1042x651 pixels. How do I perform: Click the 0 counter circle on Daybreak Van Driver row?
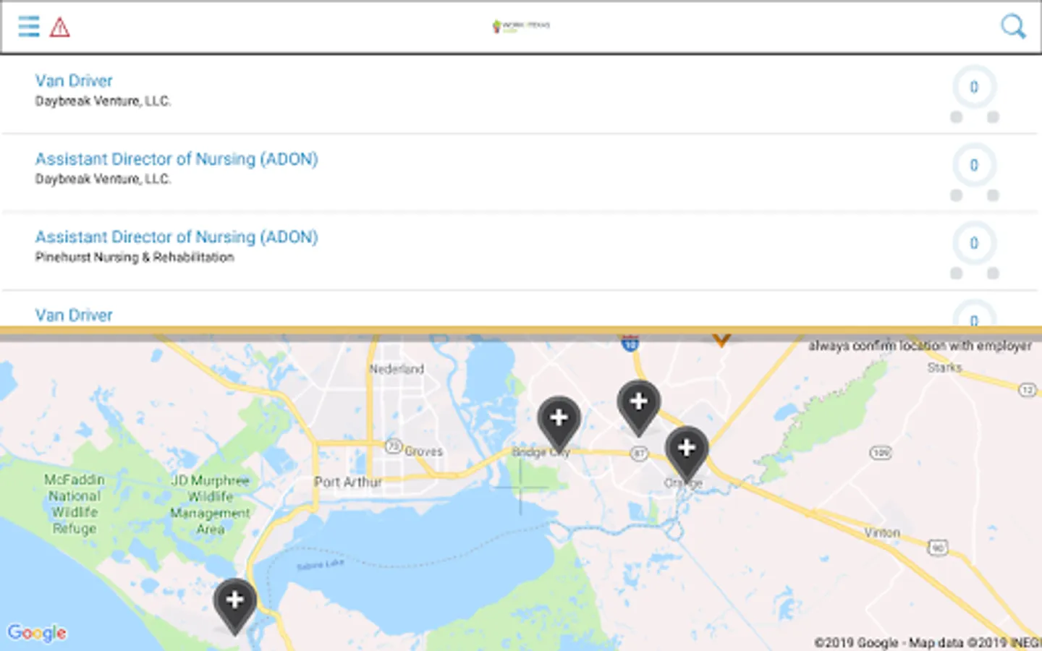974,87
